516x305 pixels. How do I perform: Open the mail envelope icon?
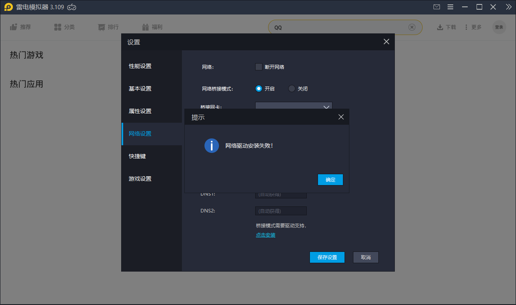click(437, 7)
